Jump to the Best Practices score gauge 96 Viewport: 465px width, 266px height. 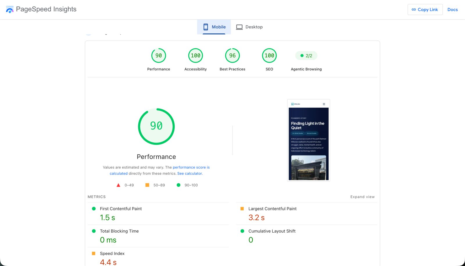click(x=233, y=55)
